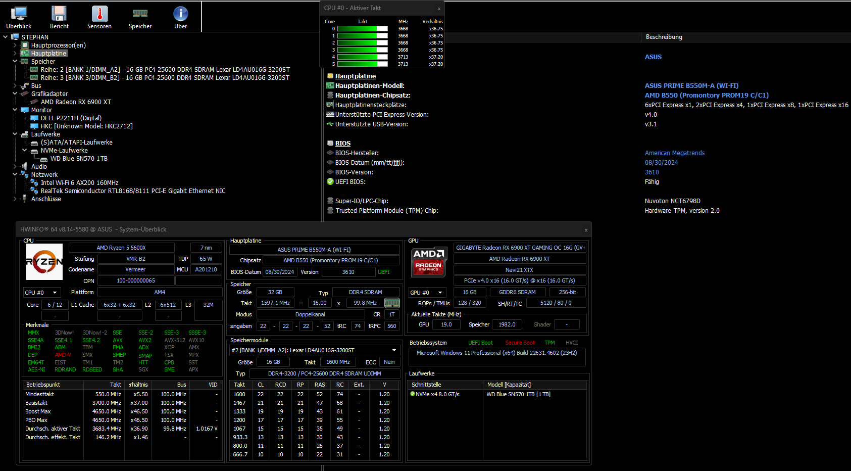
Task: Collapse the STEPHAN root node
Action: point(5,37)
